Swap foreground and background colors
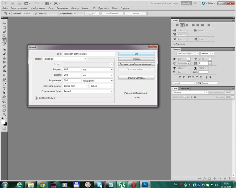This screenshot has width=236, height=188. click(6, 118)
